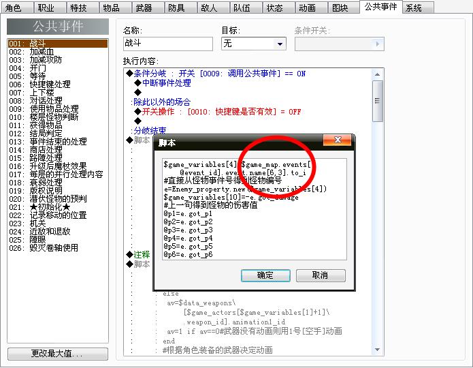Screen dimensions: 473x368
Task: Select common event 005: 等待
Action: coord(58,76)
